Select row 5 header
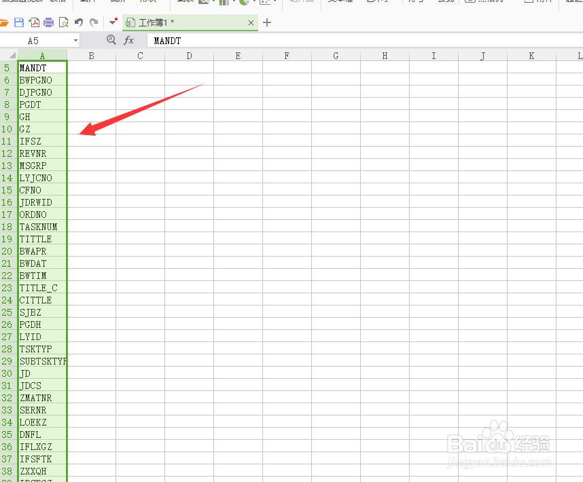 pos(8,68)
